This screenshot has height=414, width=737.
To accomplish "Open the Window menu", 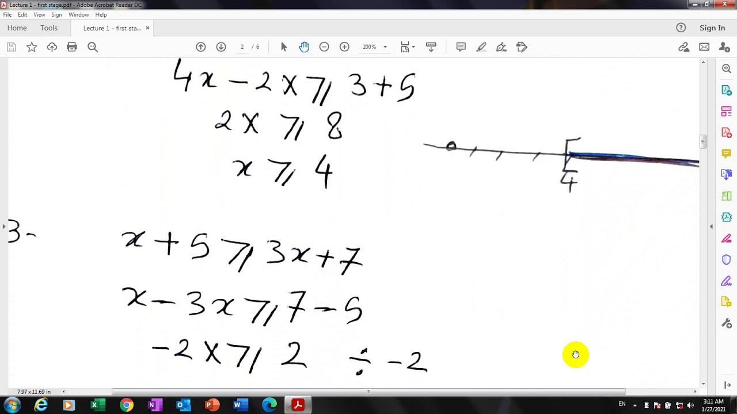I will (x=78, y=14).
